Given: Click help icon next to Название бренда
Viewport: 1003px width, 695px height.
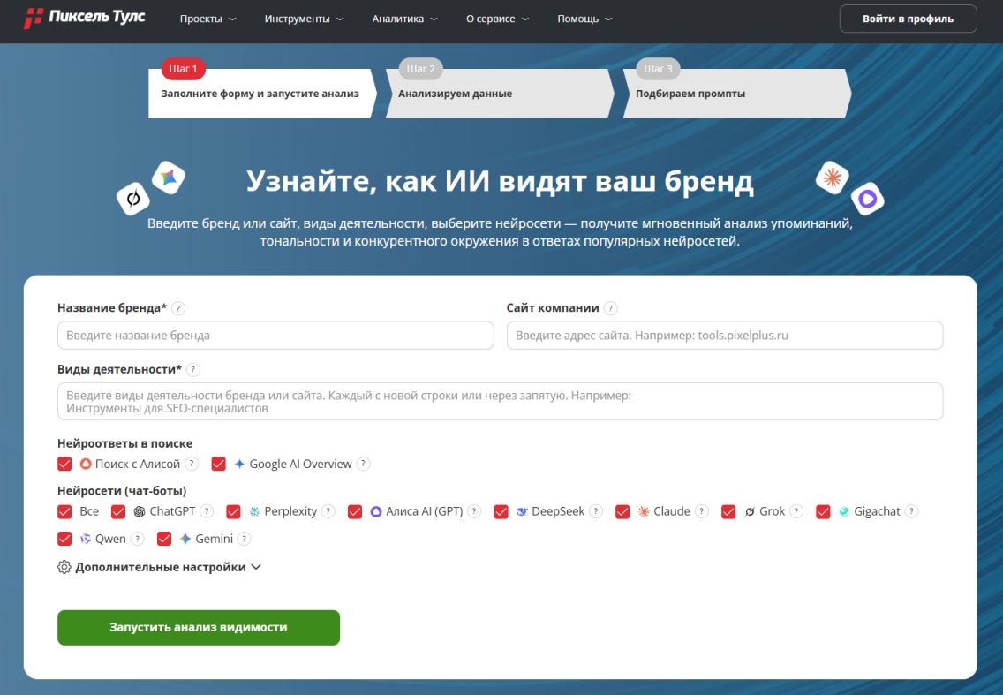Looking at the screenshot, I should [x=178, y=308].
